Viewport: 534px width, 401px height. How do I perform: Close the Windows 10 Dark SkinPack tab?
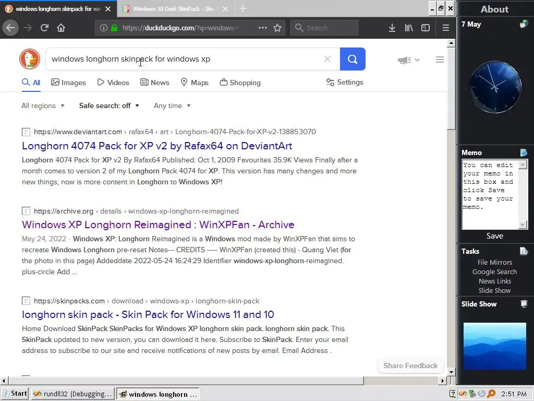coord(225,9)
